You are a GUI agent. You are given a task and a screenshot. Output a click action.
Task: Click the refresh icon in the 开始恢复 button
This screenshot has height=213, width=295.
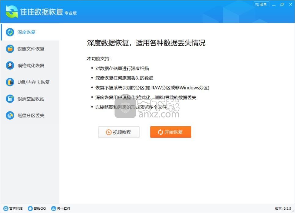pos(161,132)
